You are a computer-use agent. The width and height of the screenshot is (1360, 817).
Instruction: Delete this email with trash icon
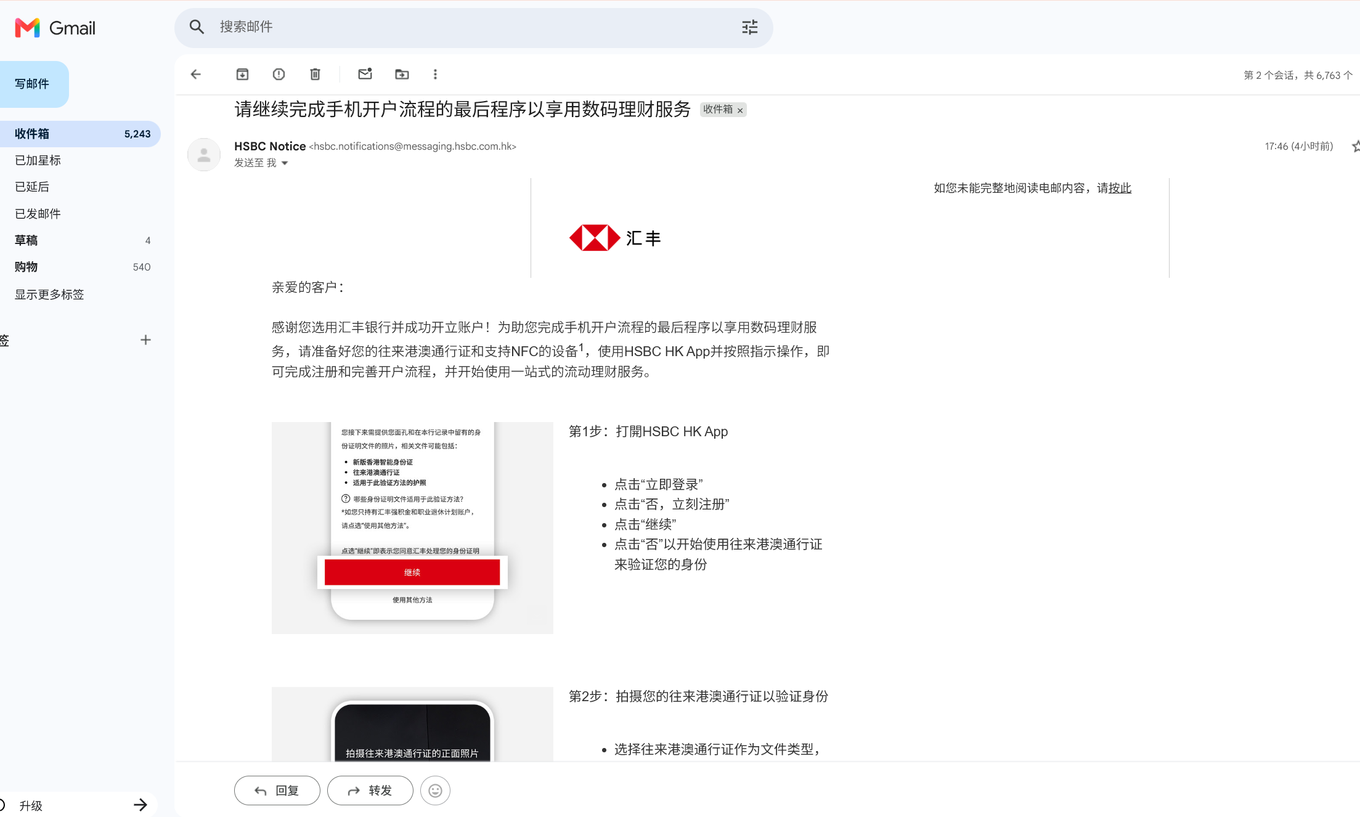coord(315,75)
